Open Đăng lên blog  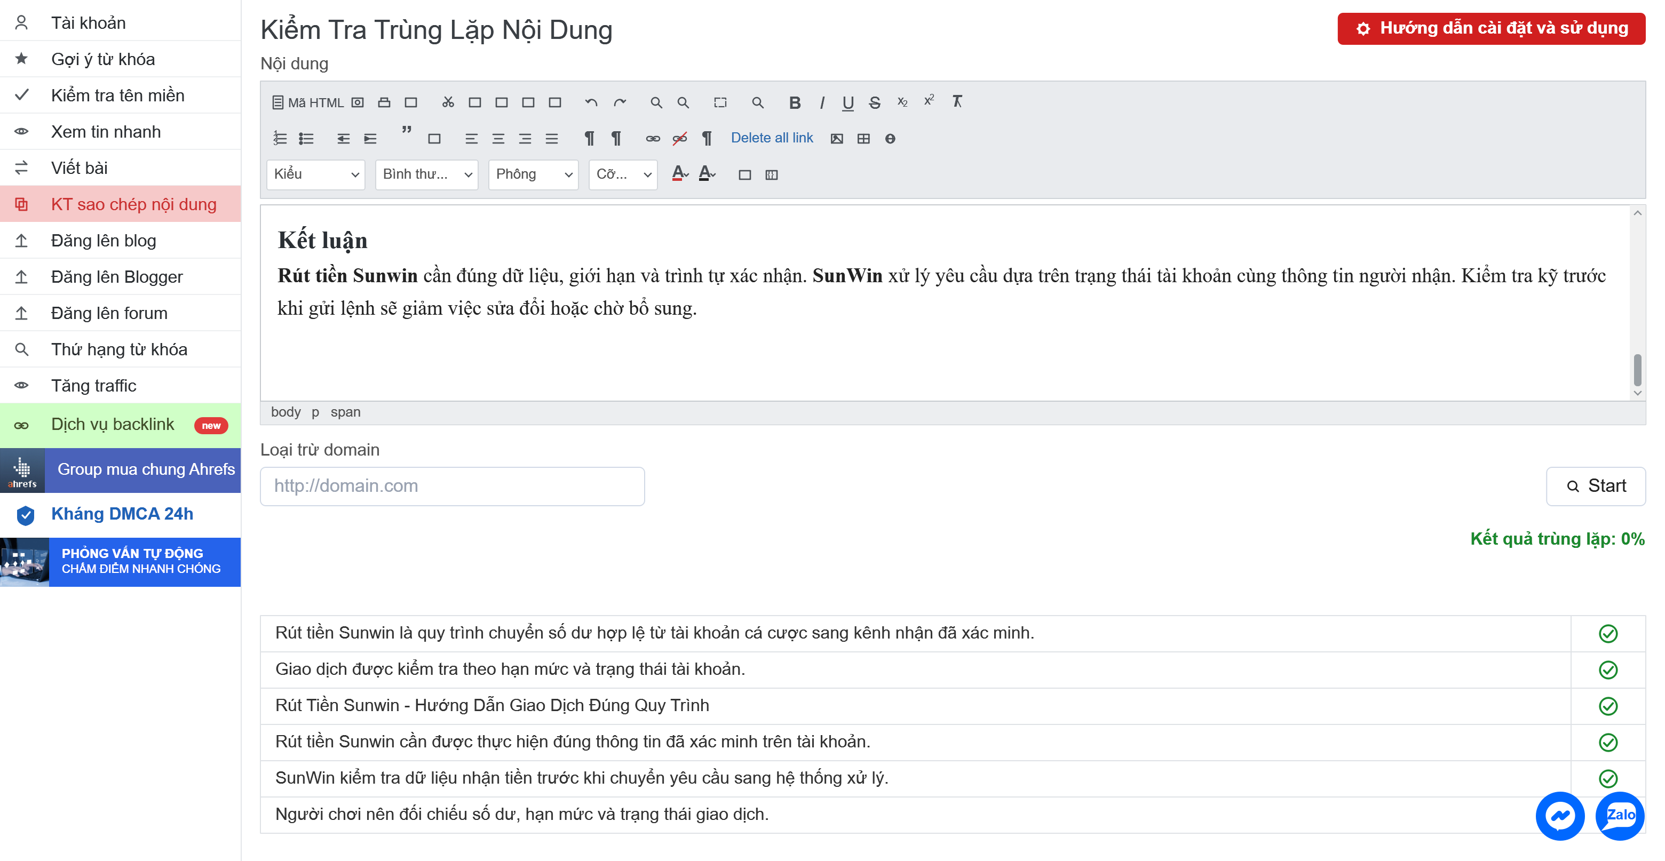click(x=120, y=240)
